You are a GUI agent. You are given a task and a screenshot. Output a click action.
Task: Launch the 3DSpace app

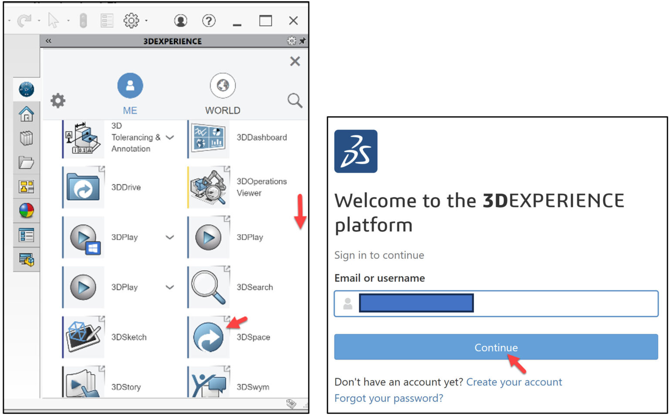coord(209,336)
